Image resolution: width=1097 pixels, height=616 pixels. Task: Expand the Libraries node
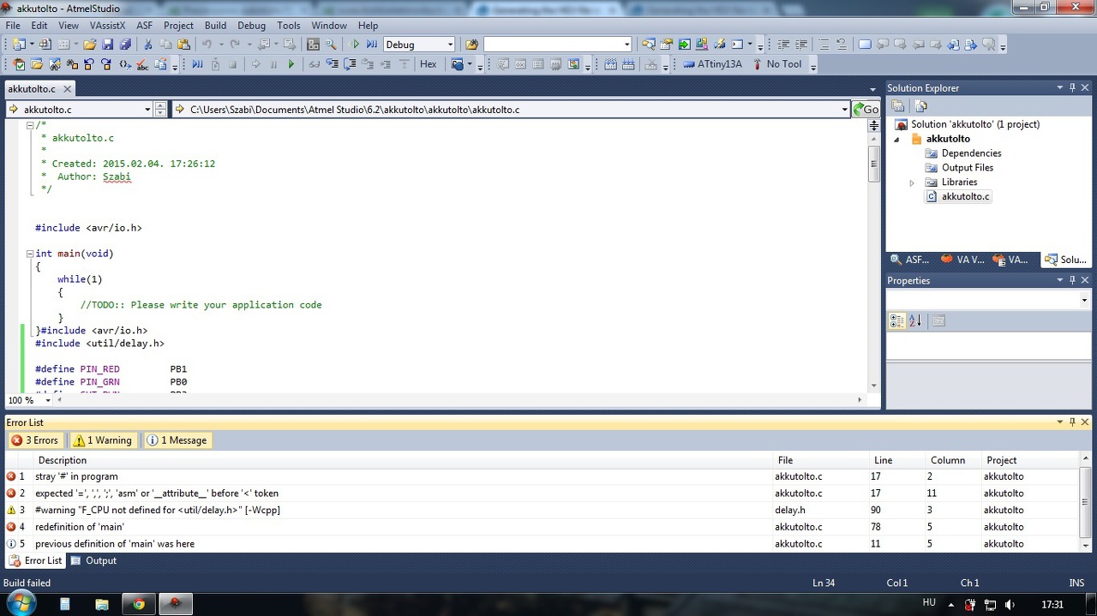[912, 182]
